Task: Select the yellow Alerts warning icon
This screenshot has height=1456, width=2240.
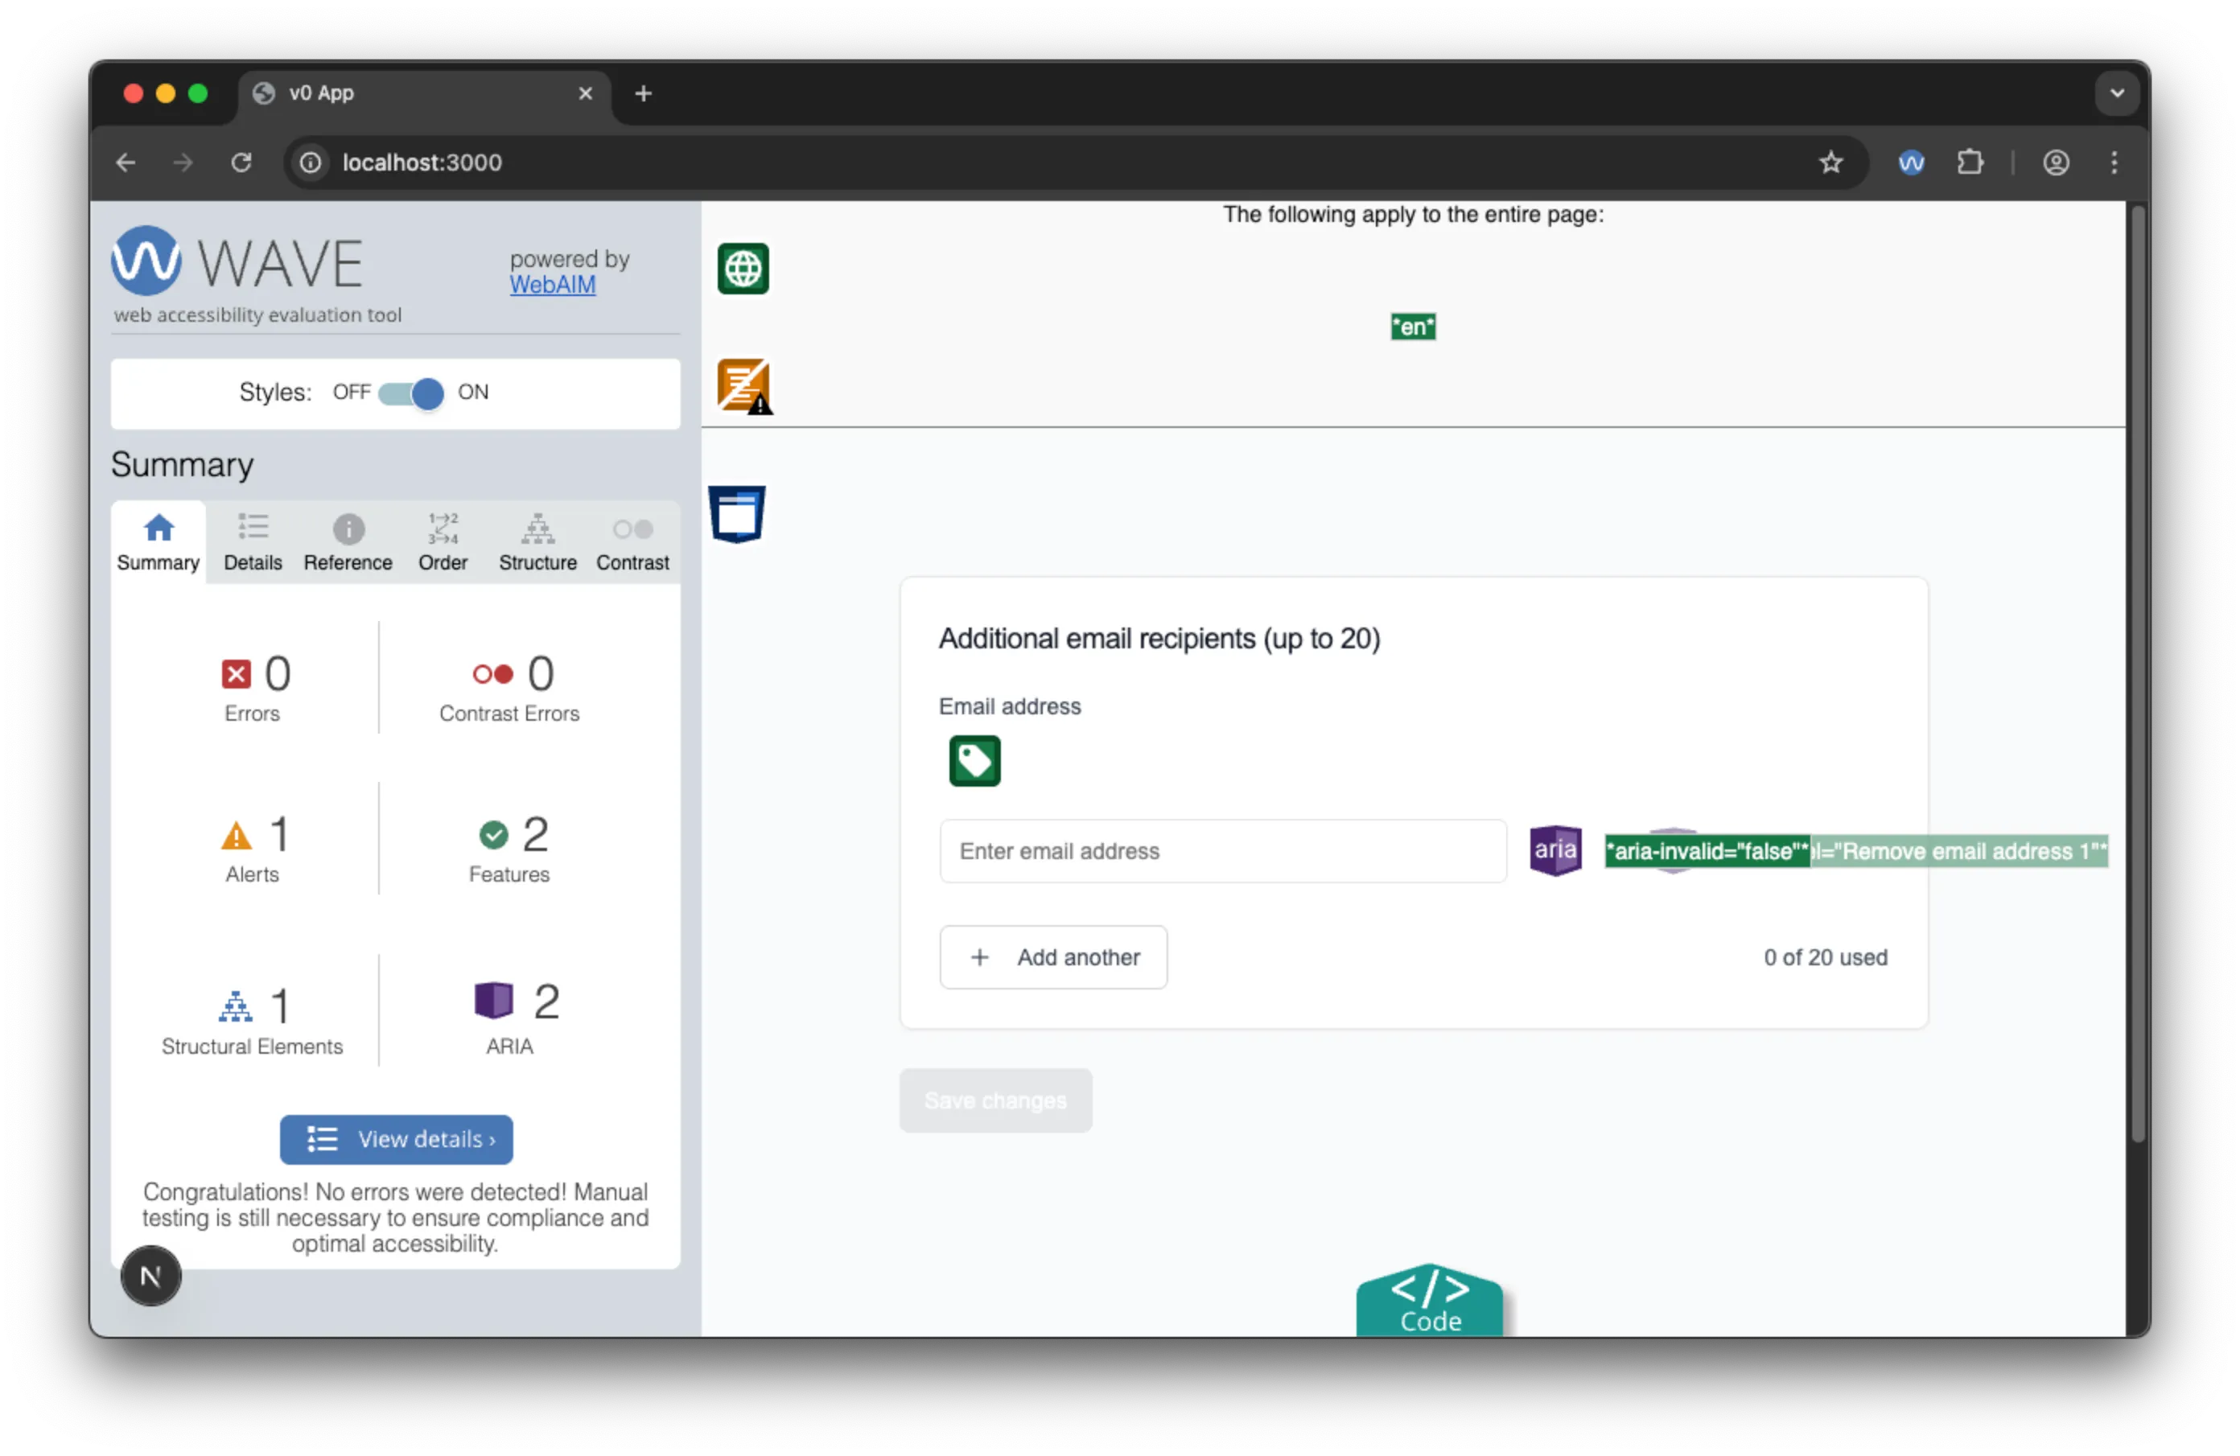Action: [x=237, y=835]
